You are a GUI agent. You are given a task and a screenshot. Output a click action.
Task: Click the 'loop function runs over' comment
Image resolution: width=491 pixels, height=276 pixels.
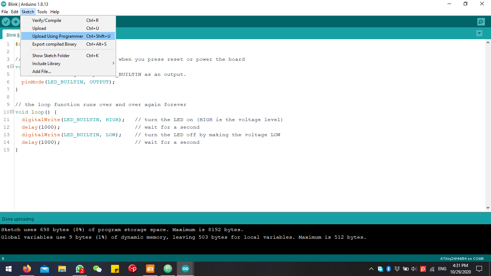[101, 105]
